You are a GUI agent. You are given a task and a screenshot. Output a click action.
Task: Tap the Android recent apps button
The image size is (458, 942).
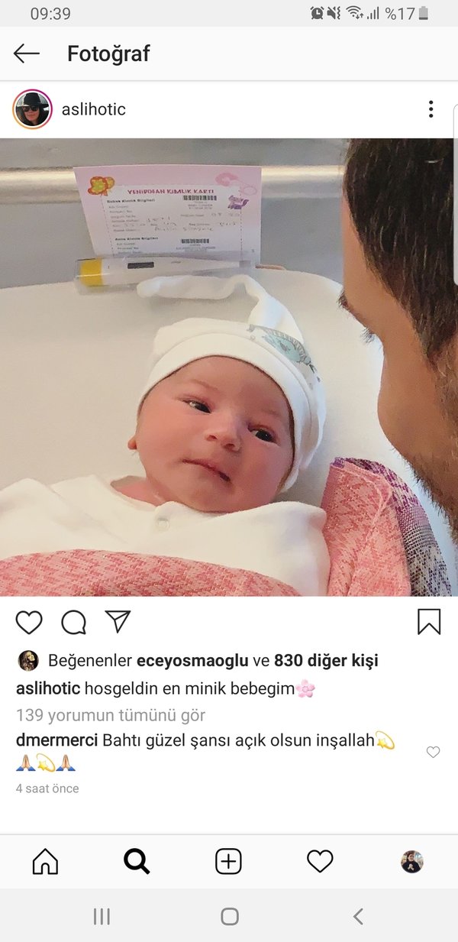coord(102,917)
